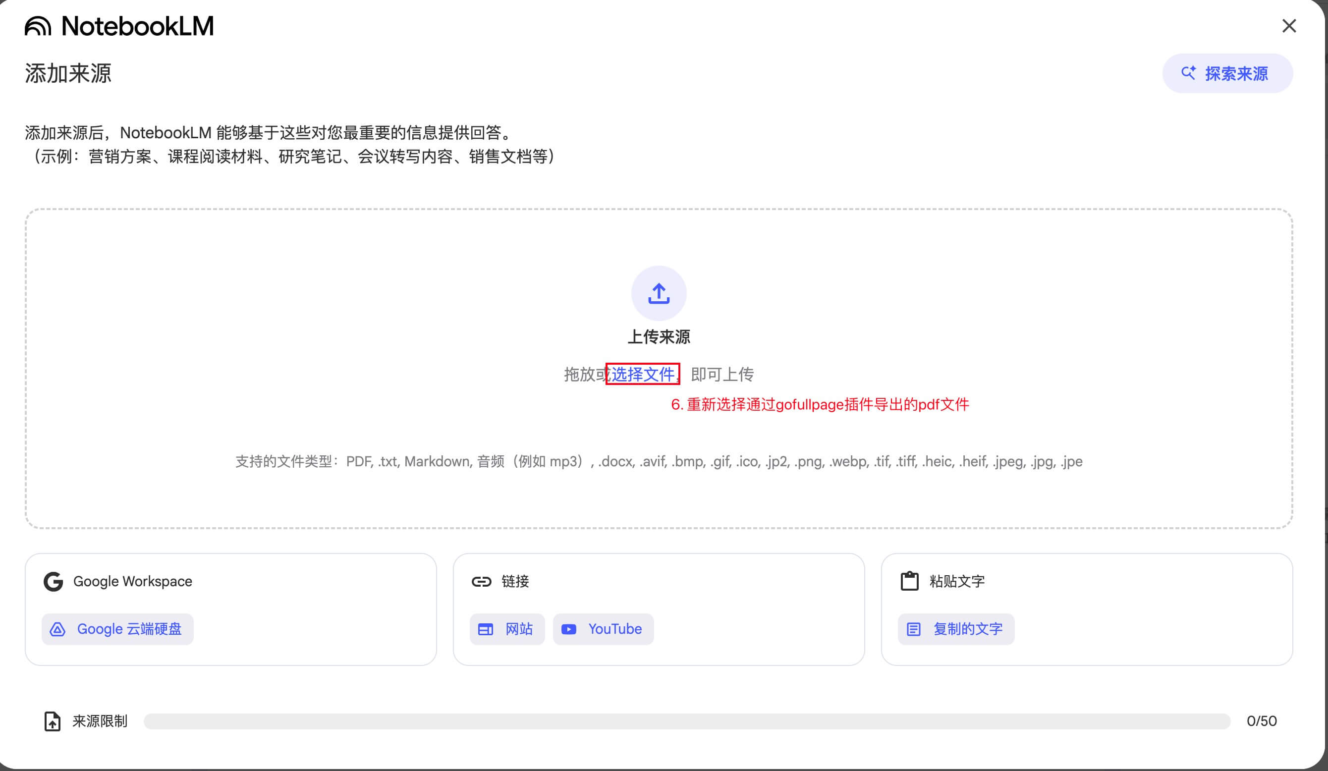
Task: Click the 来源限制 file icon
Action: [x=52, y=721]
